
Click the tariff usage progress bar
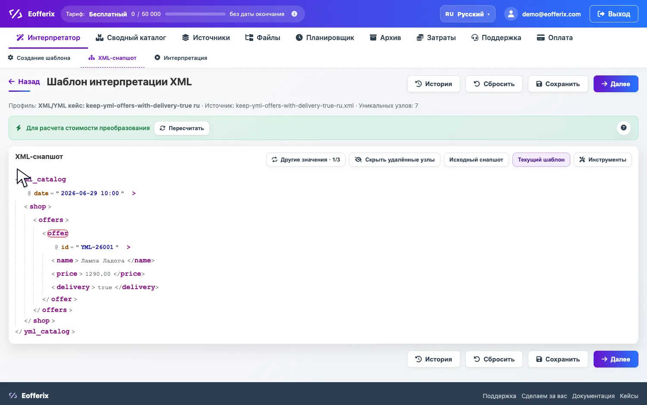pos(195,14)
